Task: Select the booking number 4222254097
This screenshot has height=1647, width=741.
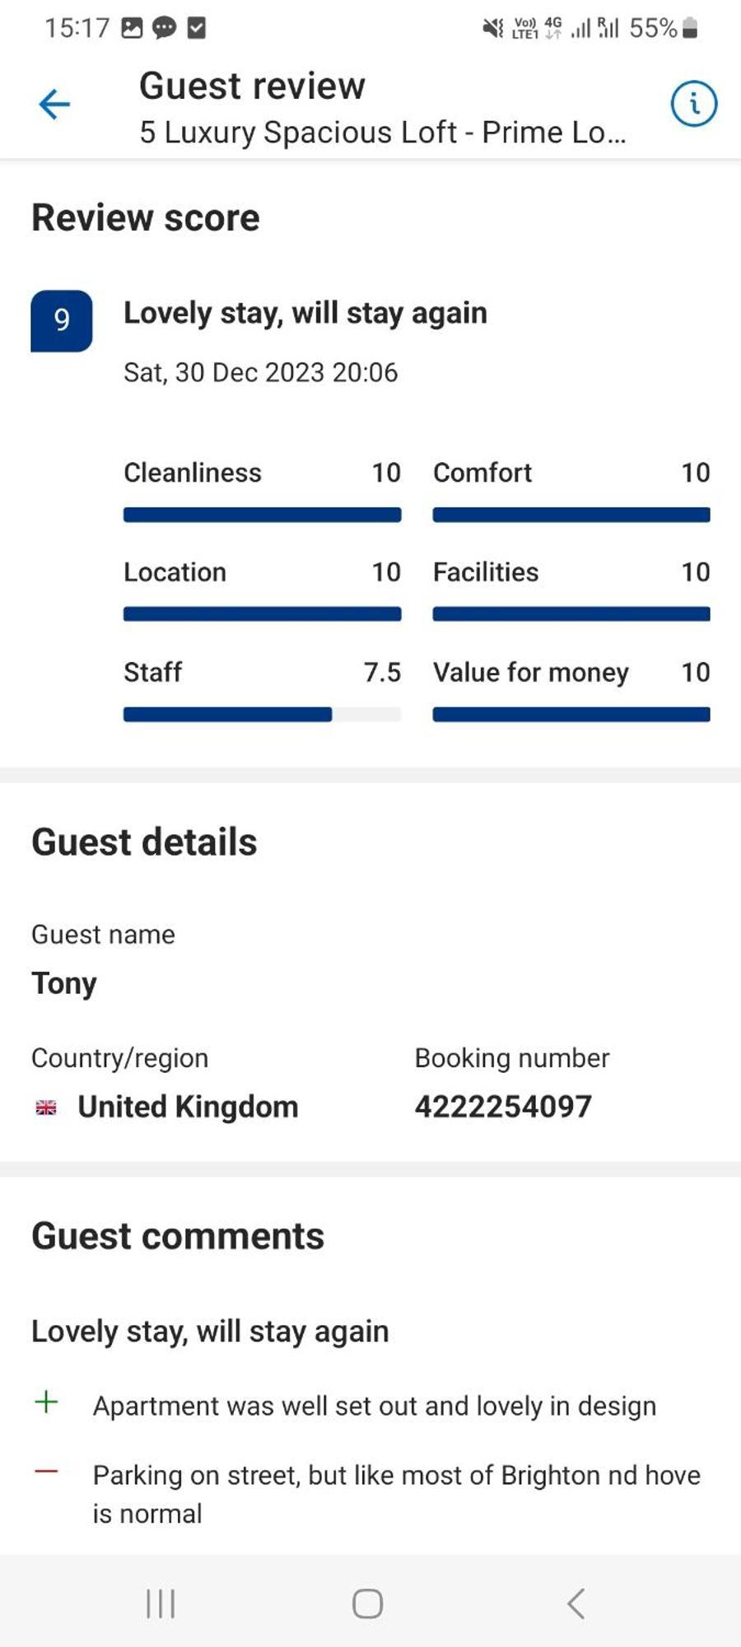Action: pos(503,1106)
